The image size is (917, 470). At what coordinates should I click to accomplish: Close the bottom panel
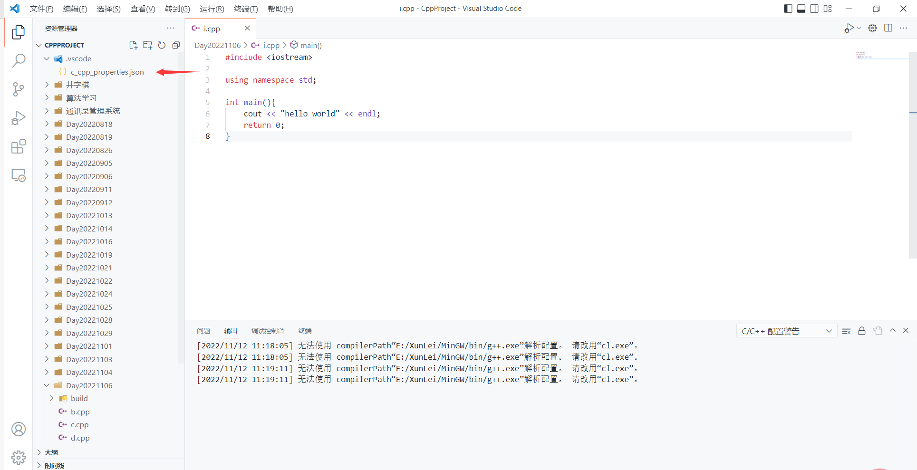tap(906, 330)
